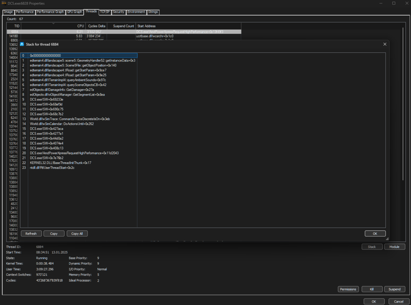Open the Environment tab
The width and height of the screenshot is (411, 305).
136,12
